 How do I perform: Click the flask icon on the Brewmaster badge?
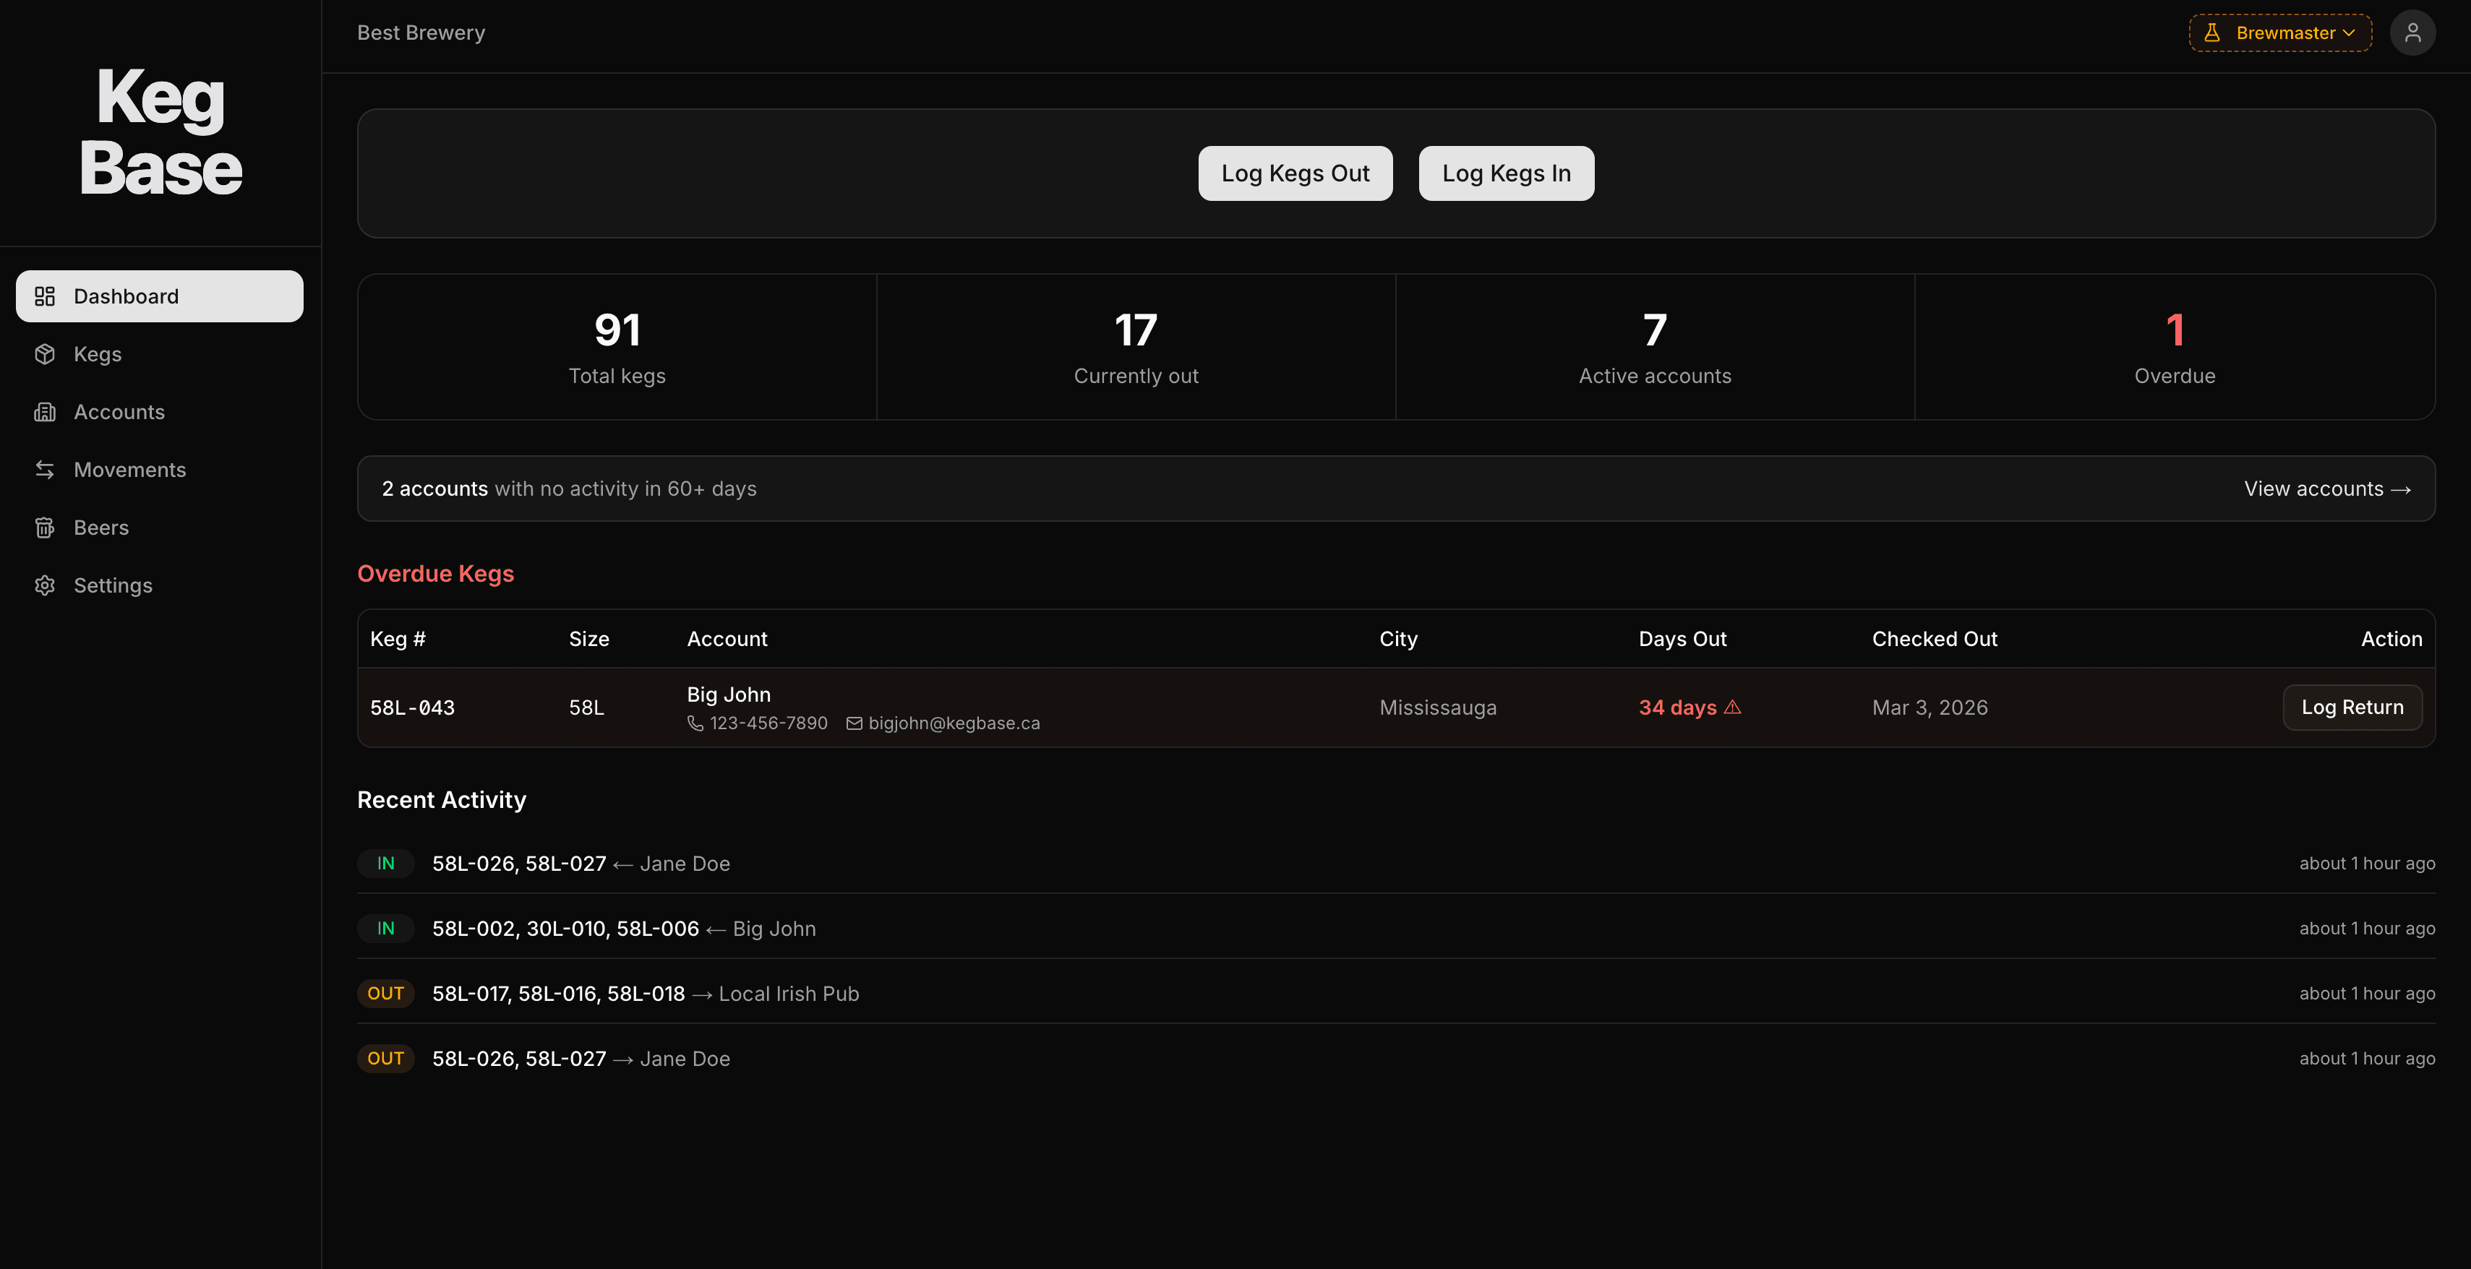(2212, 33)
